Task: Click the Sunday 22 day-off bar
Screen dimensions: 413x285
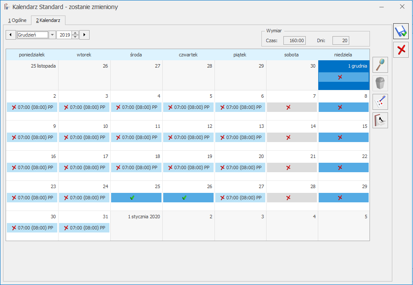Action: (344, 167)
